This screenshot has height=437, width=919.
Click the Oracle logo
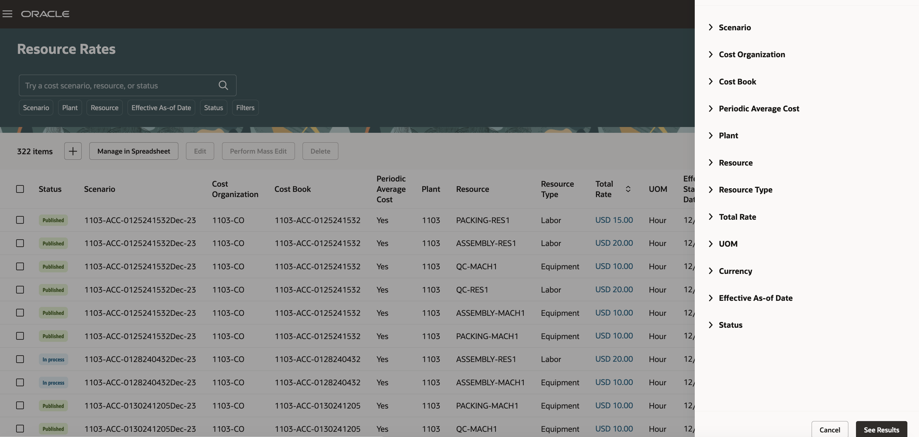45,14
